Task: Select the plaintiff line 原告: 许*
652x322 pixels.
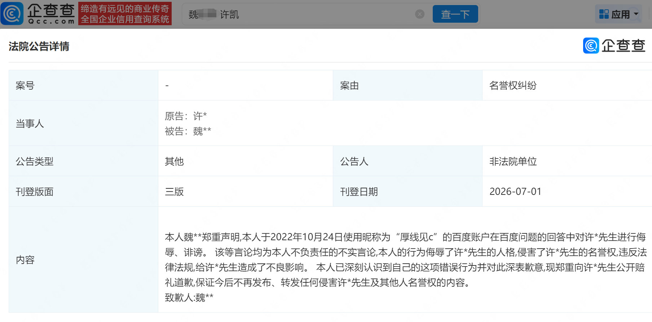Action: [186, 116]
